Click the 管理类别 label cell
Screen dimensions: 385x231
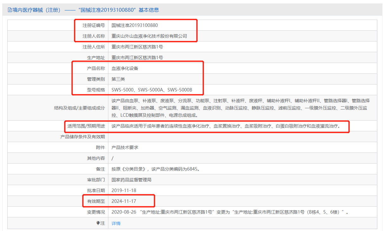(x=58, y=79)
